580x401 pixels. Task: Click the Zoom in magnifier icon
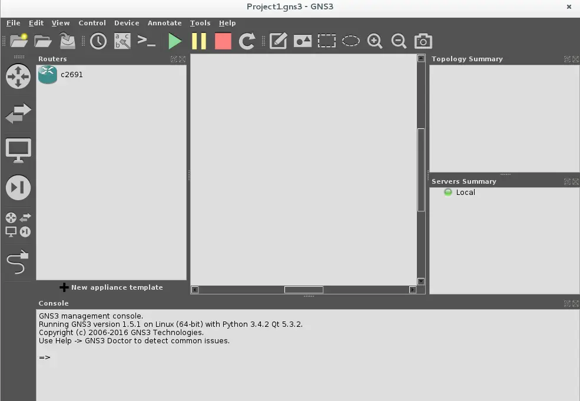pos(374,41)
